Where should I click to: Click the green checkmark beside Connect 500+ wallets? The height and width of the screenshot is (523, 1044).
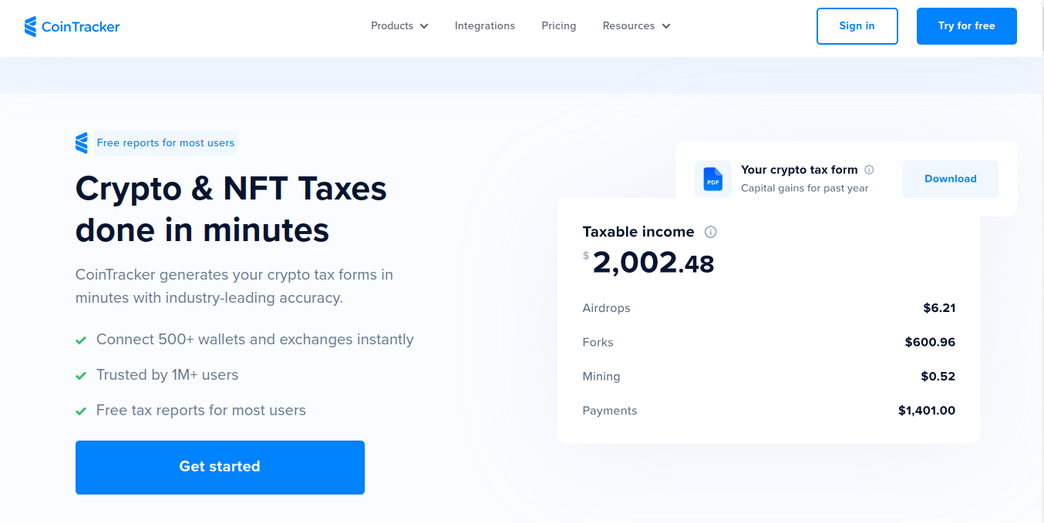[x=80, y=340]
